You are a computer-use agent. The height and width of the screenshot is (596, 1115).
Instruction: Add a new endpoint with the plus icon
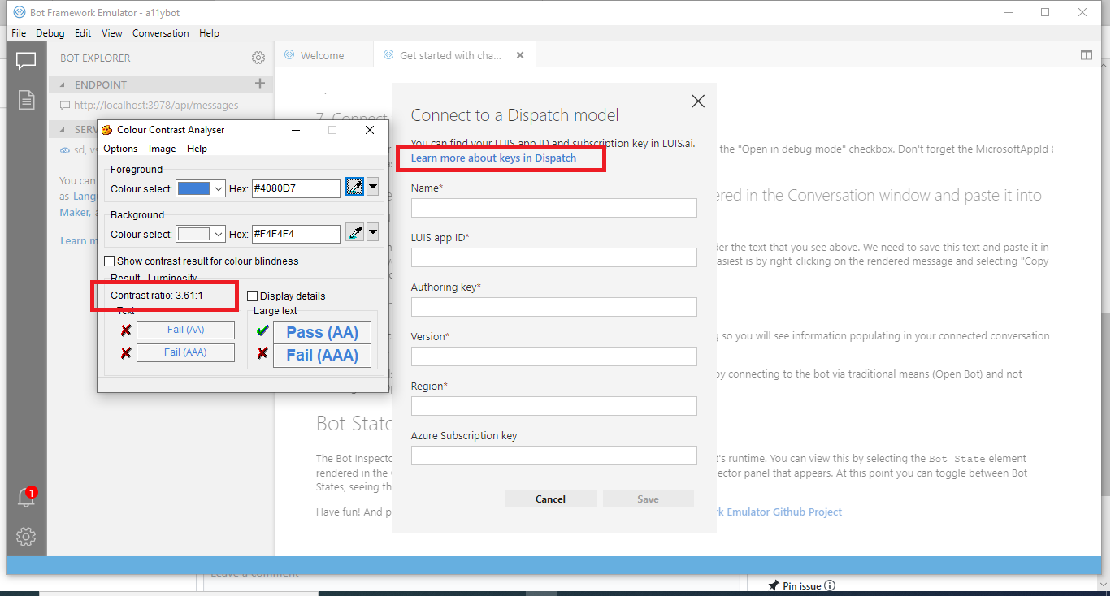coord(259,84)
